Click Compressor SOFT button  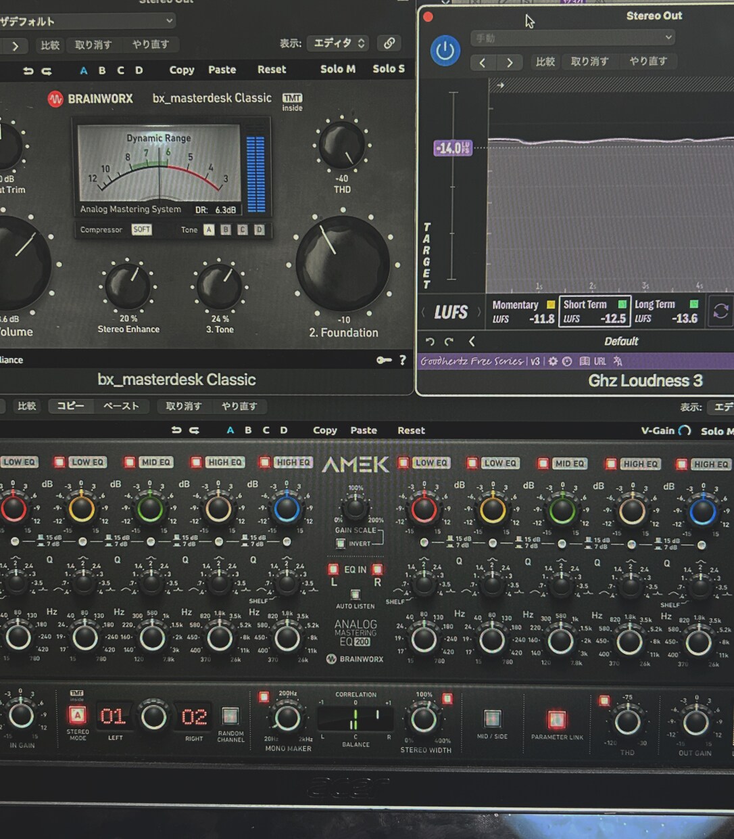[141, 230]
